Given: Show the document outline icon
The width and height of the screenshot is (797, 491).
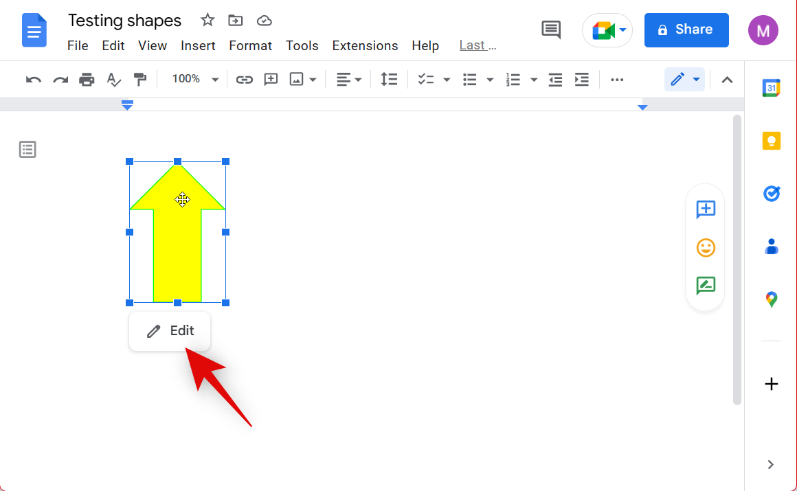Looking at the screenshot, I should 27,150.
